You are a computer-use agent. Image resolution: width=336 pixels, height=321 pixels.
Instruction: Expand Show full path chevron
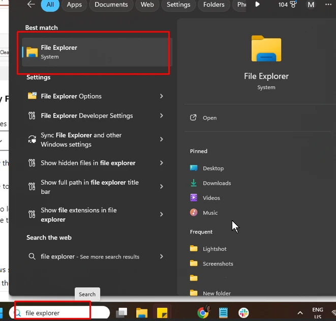click(161, 187)
